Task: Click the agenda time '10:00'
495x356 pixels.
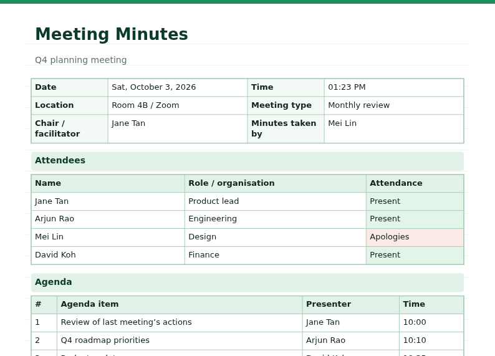Action: (431, 322)
